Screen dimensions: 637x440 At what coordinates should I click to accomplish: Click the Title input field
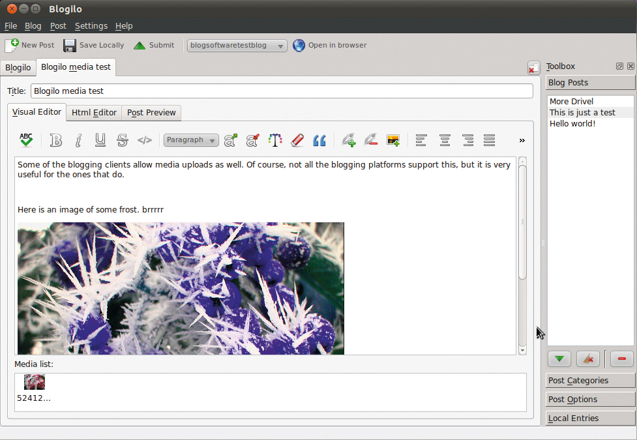coord(282,91)
